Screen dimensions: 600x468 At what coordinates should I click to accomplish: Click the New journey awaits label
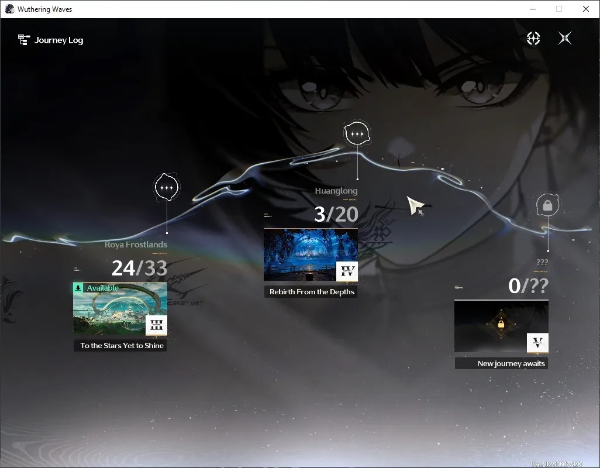tap(511, 363)
